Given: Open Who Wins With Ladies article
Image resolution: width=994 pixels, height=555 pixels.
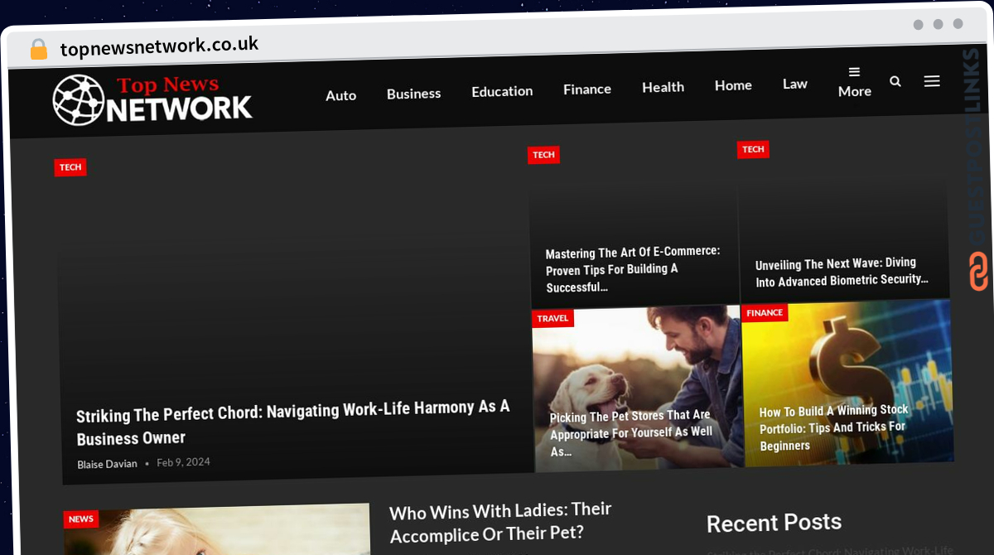Looking at the screenshot, I should (x=500, y=523).
